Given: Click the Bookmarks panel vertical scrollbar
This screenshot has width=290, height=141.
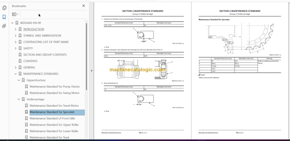Looking at the screenshot, I should pyautogui.click(x=86, y=57).
